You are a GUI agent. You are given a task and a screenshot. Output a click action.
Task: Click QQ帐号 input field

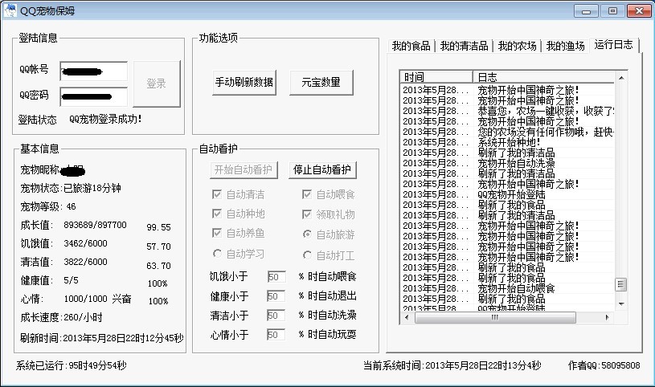click(x=93, y=71)
